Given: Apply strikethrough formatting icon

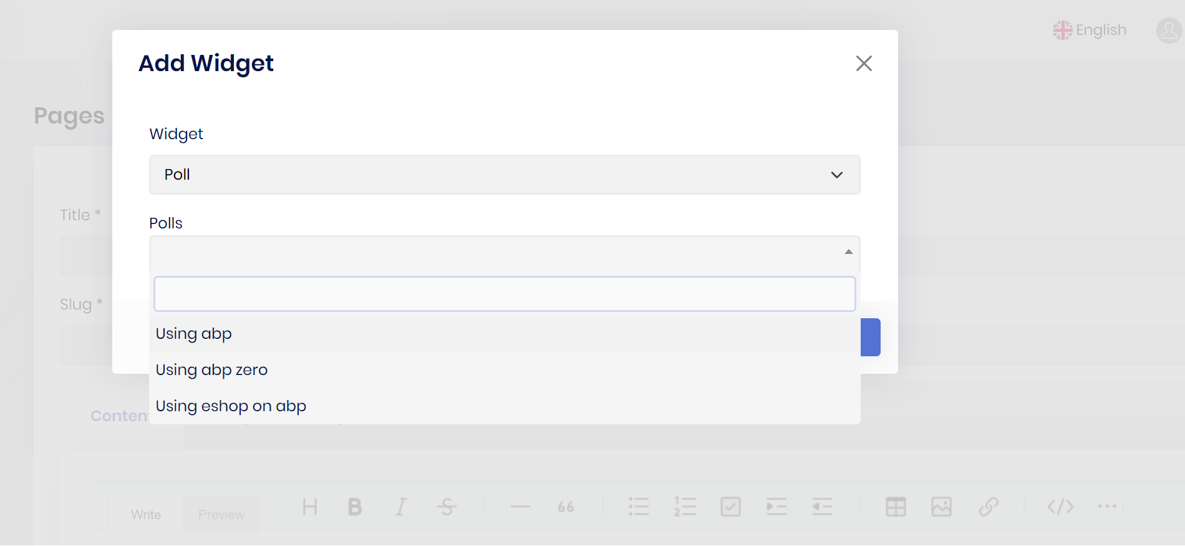Looking at the screenshot, I should [447, 507].
